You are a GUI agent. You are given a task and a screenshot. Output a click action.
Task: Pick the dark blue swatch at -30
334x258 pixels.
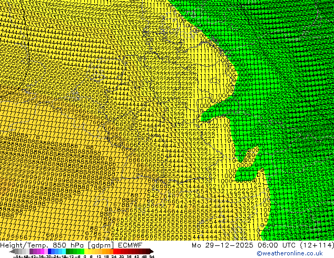point(50,252)
